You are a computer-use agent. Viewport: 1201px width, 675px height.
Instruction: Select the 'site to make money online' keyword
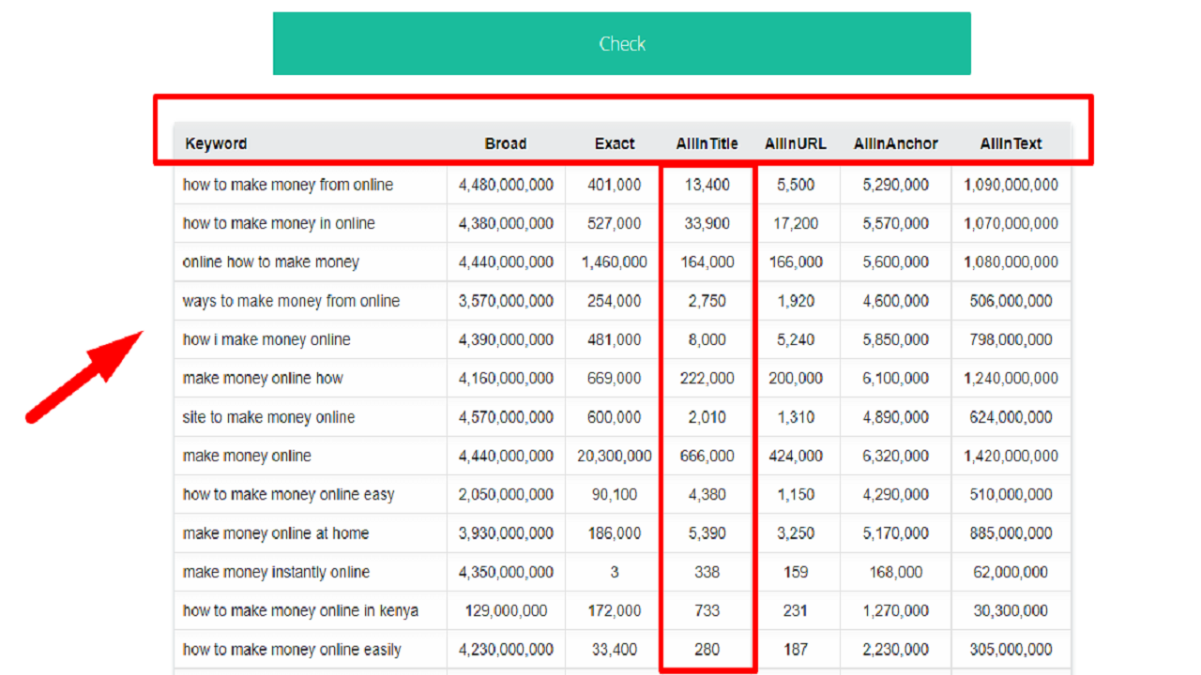(x=268, y=417)
